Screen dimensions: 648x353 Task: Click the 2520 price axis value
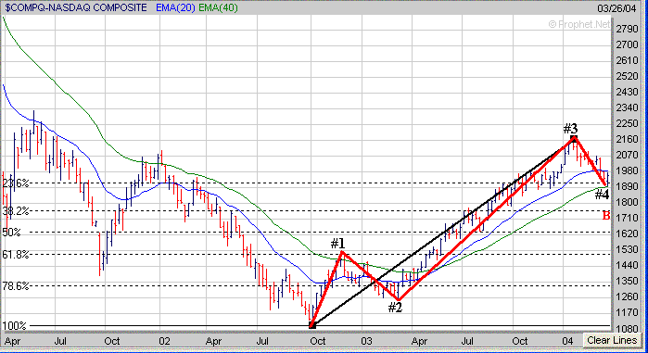click(x=627, y=76)
